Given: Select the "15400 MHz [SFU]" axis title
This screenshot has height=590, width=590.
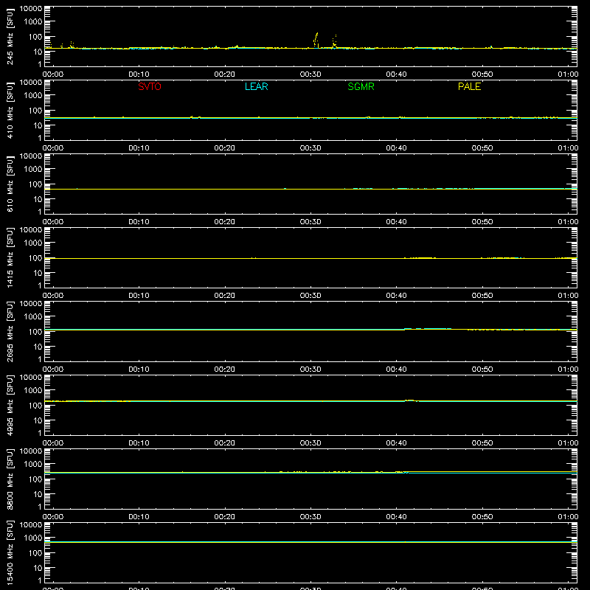Looking at the screenshot, I should pos(10,552).
